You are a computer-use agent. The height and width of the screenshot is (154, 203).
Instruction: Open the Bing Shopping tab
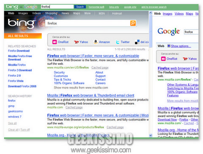(x=51, y=14)
